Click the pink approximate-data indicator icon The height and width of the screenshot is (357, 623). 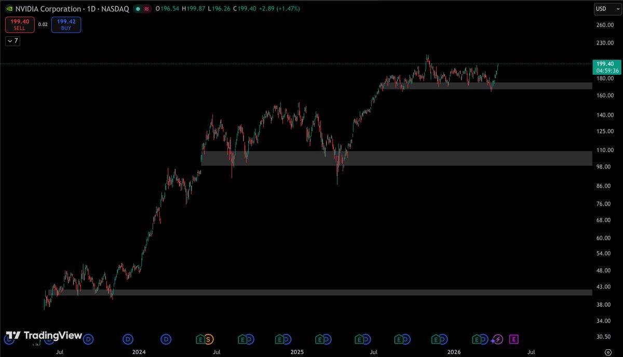coord(147,9)
